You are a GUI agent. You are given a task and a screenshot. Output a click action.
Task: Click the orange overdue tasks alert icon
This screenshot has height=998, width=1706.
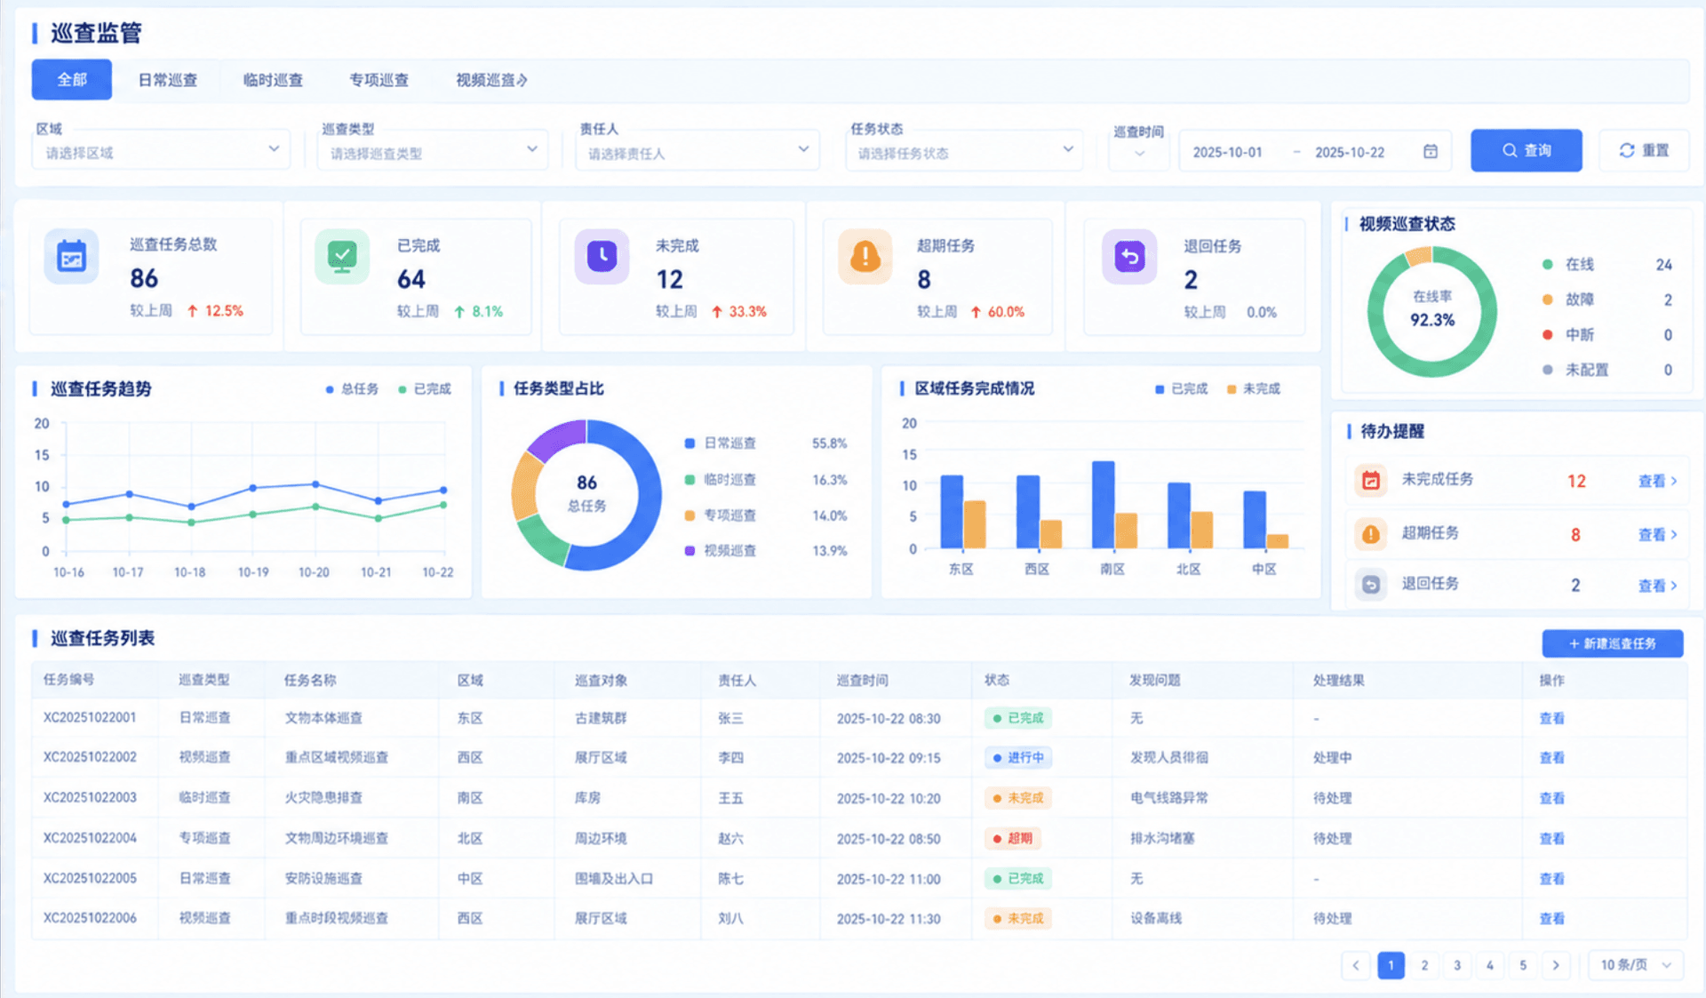pos(865,257)
